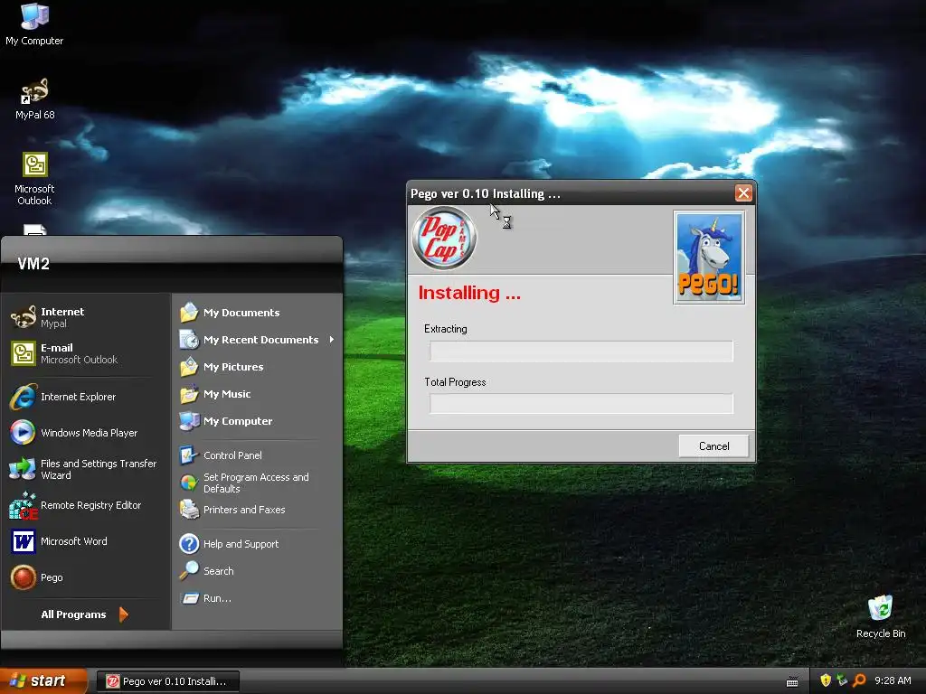The width and height of the screenshot is (926, 694).
Task: Open My Computer desktop icon
Action: (x=34, y=23)
